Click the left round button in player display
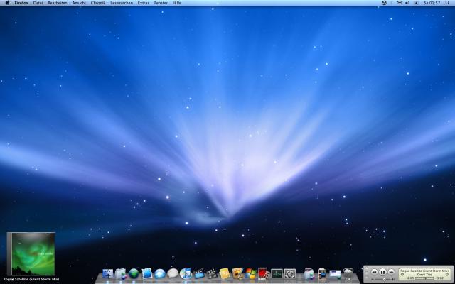 coord(402,275)
